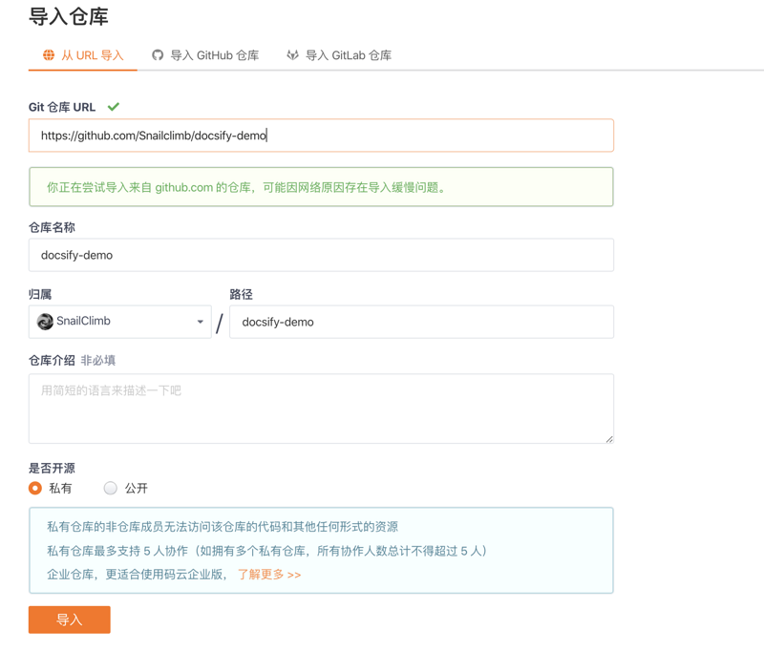The height and width of the screenshot is (672, 764).
Task: Open the SnailClimb namespace selector
Action: 119,322
